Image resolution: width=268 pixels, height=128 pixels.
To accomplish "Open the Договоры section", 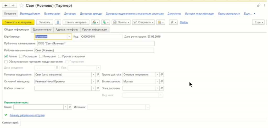I will pyautogui.click(x=70, y=14).
